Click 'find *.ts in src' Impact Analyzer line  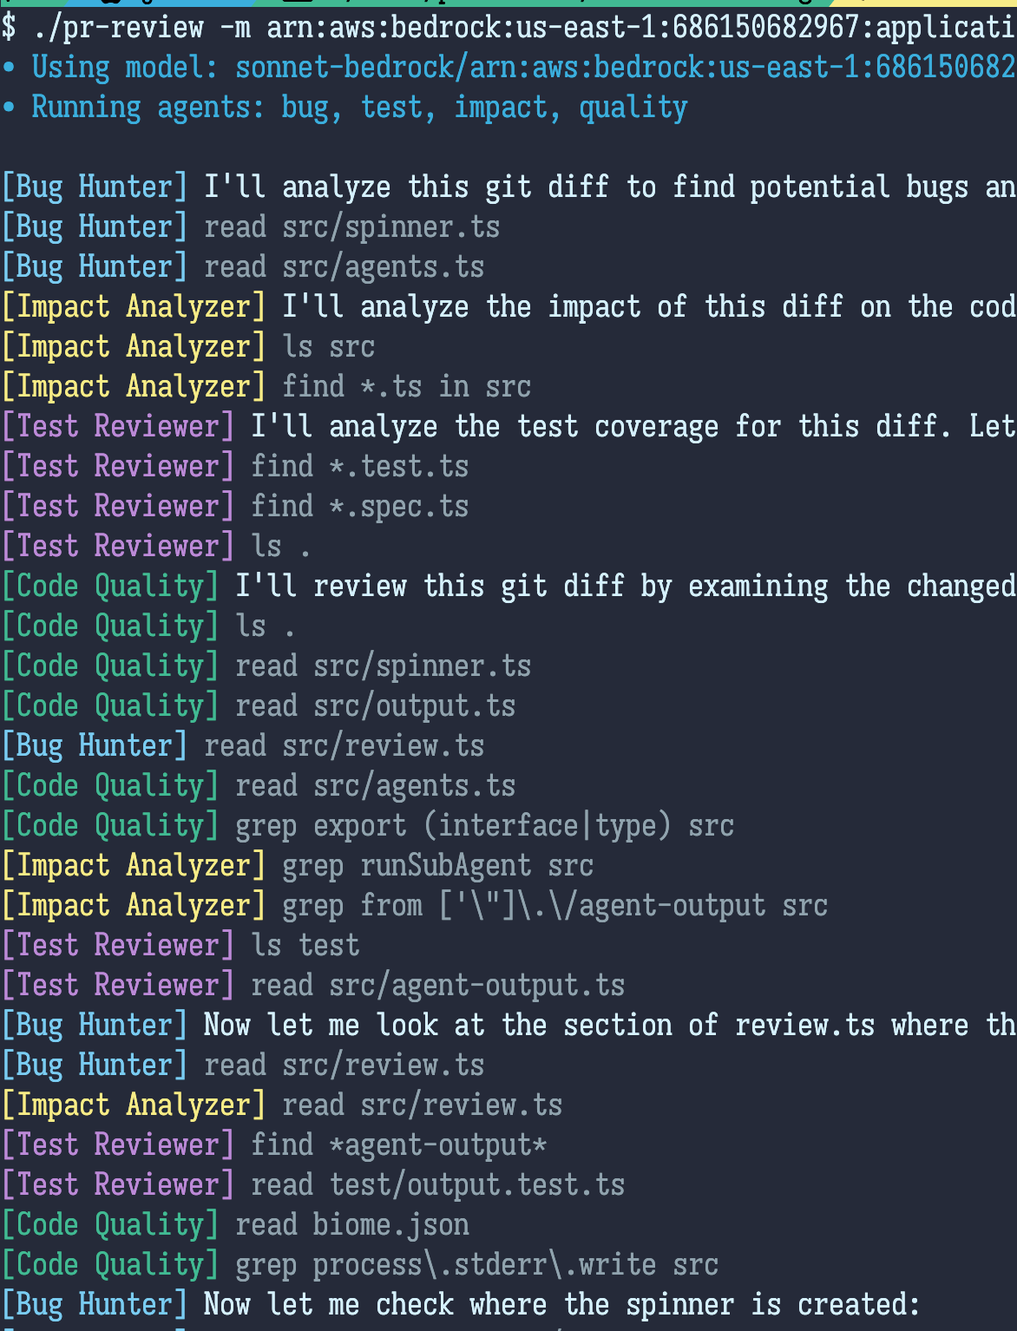click(406, 387)
